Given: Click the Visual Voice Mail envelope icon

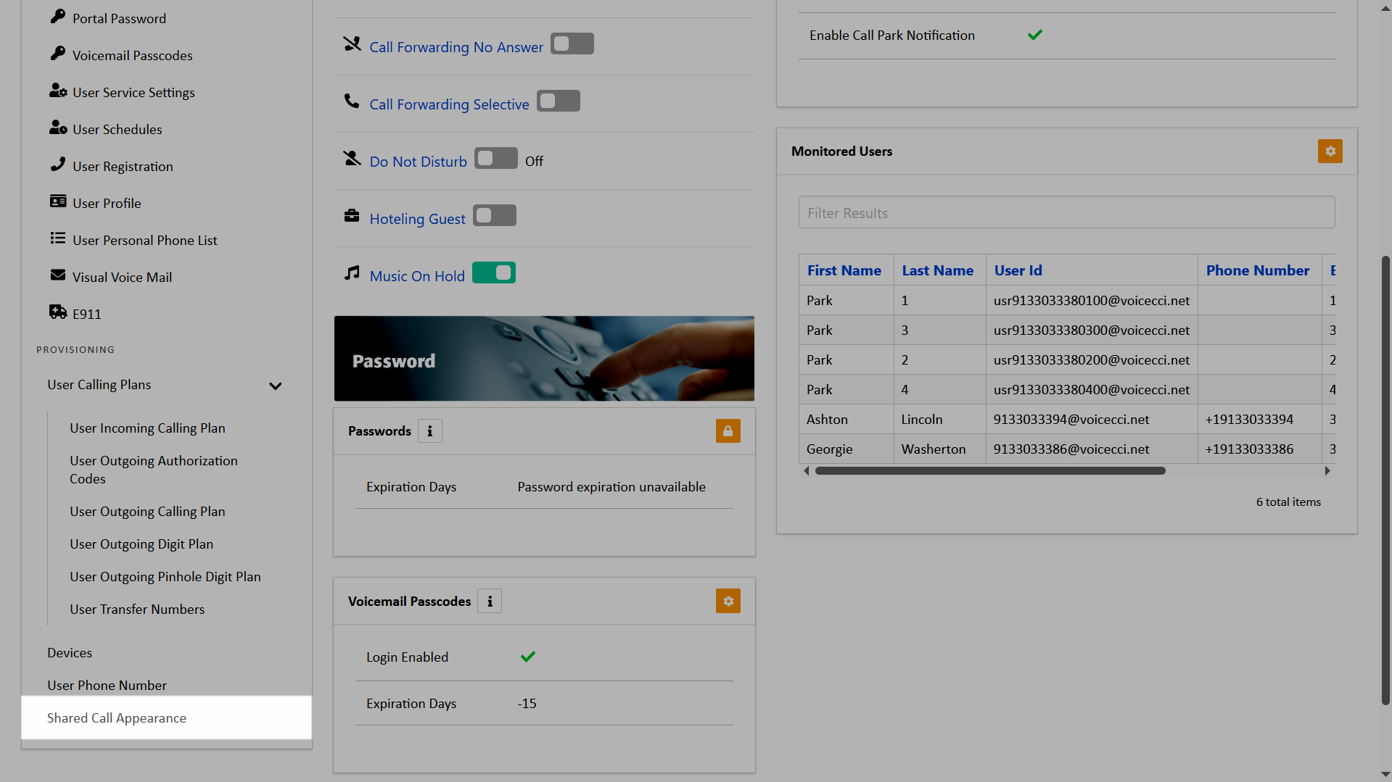Looking at the screenshot, I should pos(58,275).
